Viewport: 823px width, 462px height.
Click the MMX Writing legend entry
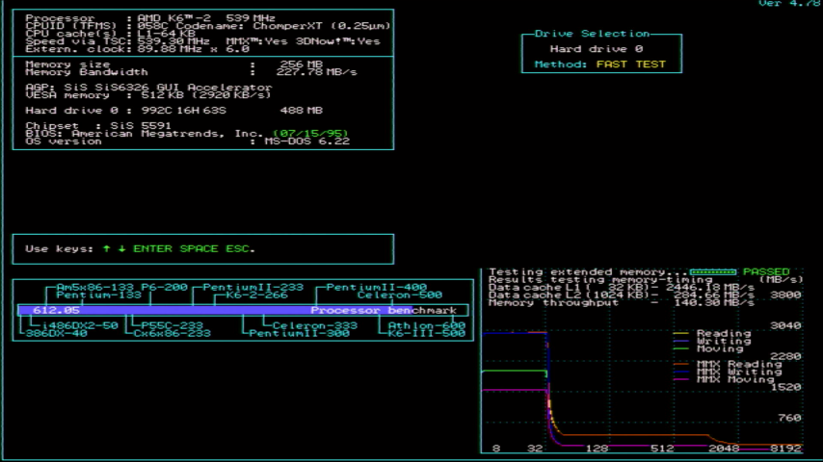point(738,372)
